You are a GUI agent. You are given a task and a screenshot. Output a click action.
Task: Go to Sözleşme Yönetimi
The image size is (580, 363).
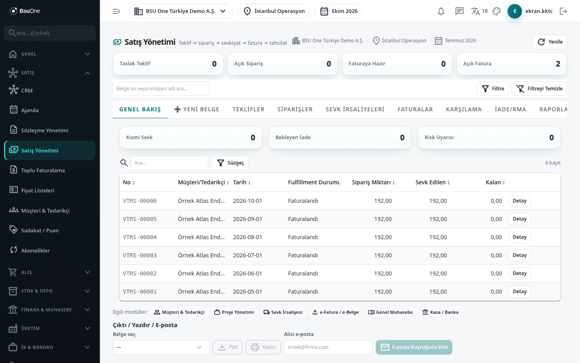point(50,130)
